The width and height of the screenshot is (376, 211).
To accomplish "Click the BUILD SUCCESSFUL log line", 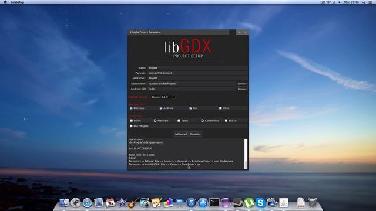I will [140, 148].
